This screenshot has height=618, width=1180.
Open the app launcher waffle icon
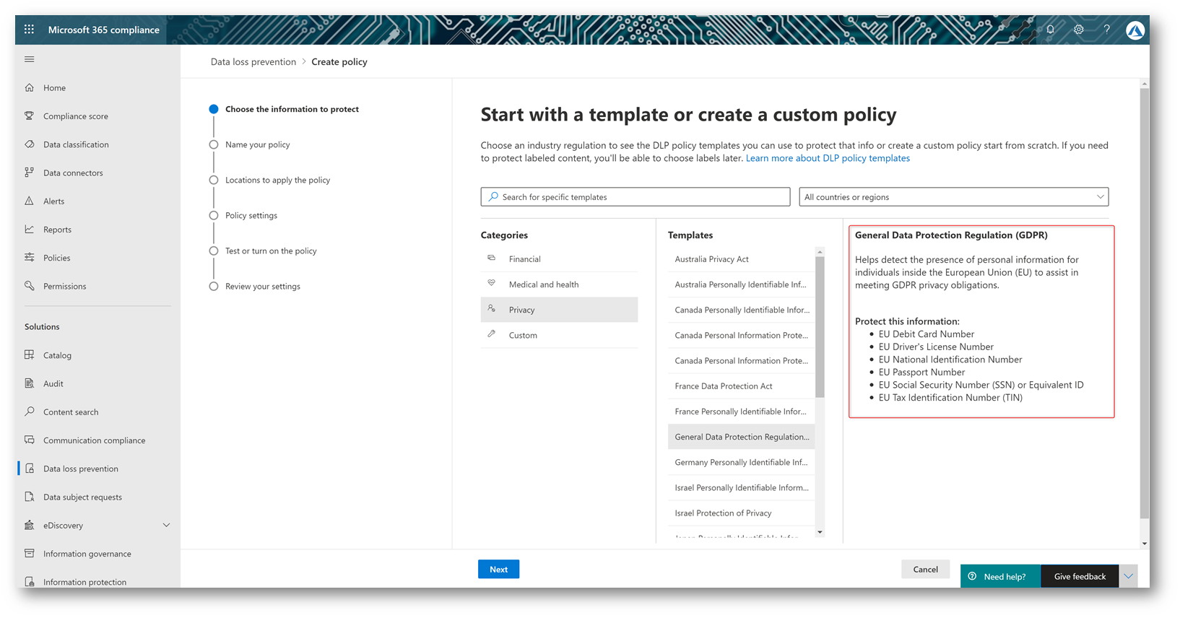(29, 30)
